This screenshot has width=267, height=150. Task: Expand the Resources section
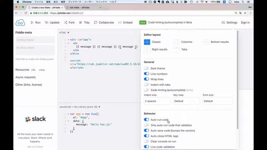pos(22,70)
